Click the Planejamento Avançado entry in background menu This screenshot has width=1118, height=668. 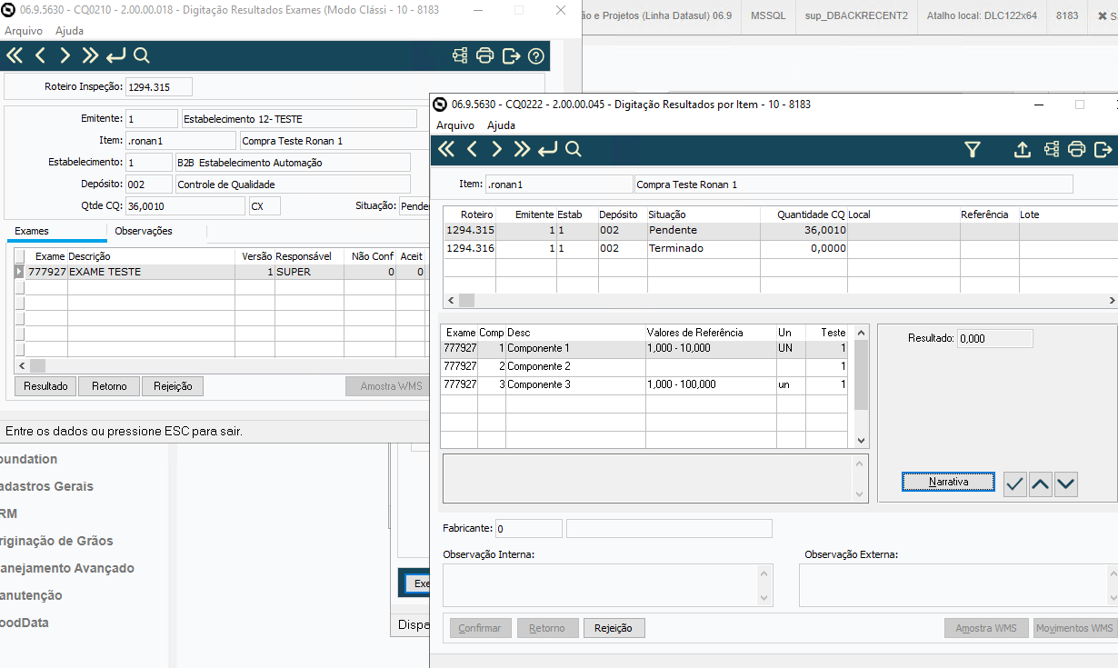click(66, 568)
